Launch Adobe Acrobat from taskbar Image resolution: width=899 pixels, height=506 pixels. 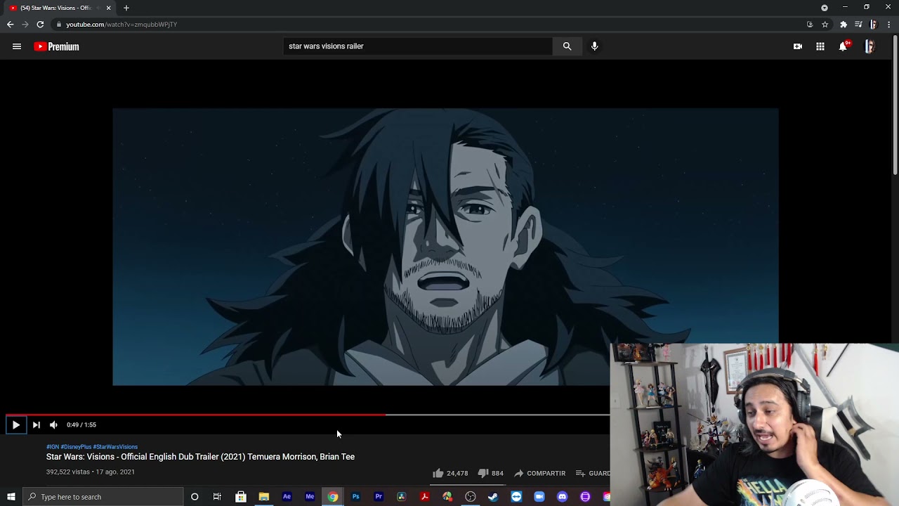424,497
